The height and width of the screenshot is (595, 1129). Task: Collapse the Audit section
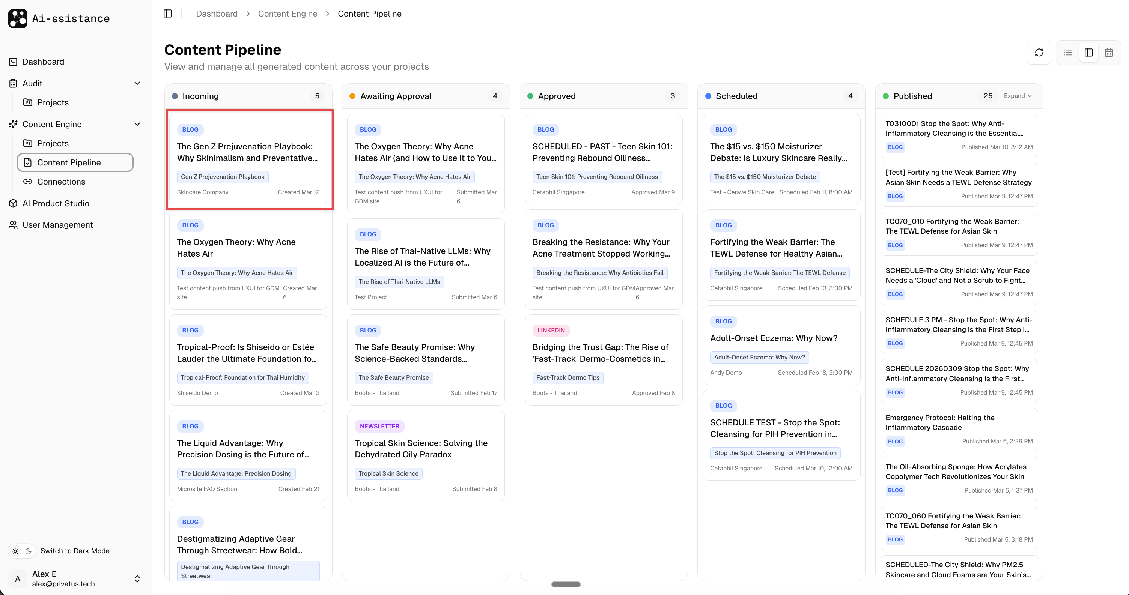click(x=137, y=83)
